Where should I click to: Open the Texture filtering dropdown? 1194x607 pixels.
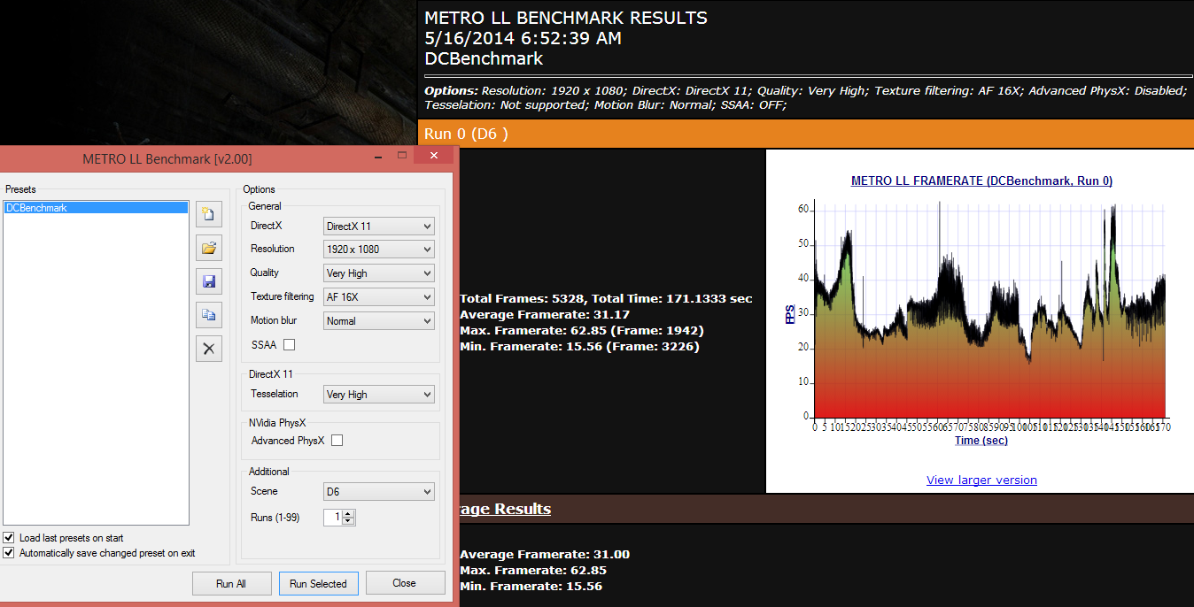[379, 297]
